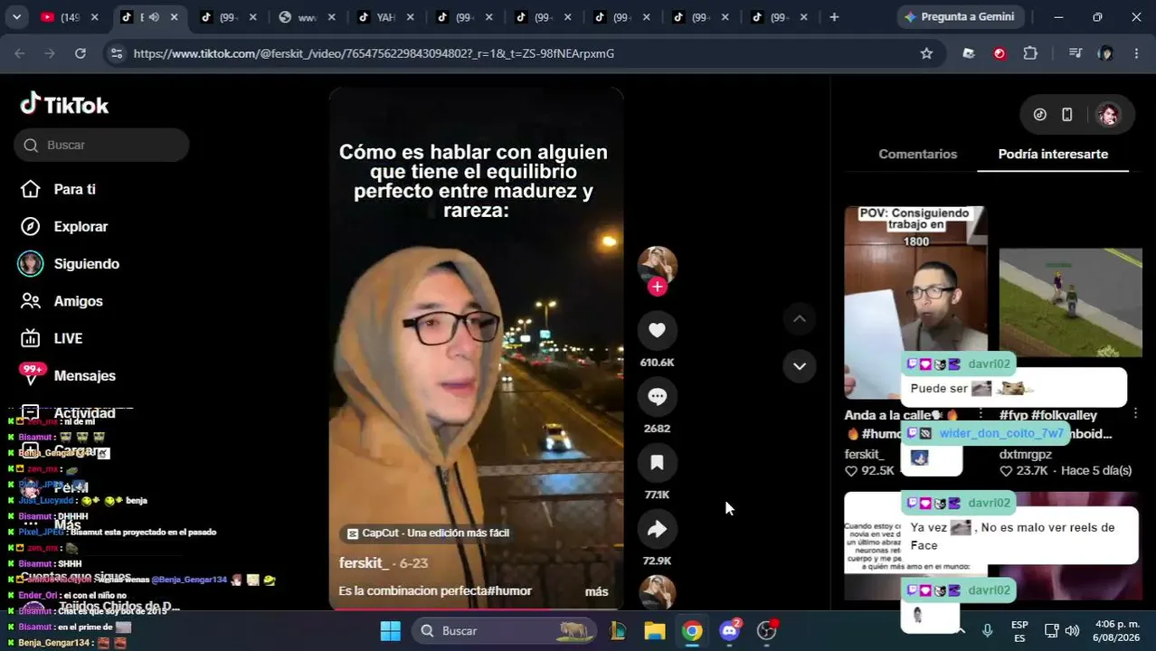This screenshot has height=651, width=1156.
Task: Select the Podría interesarte tab
Action: (1053, 154)
